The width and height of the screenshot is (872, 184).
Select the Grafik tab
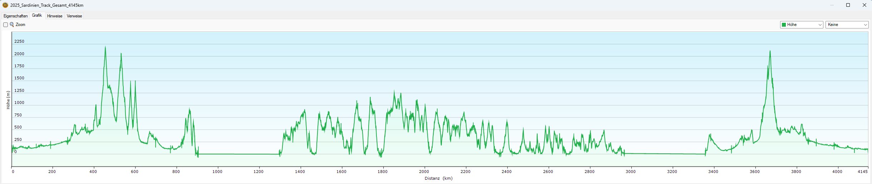tap(37, 16)
